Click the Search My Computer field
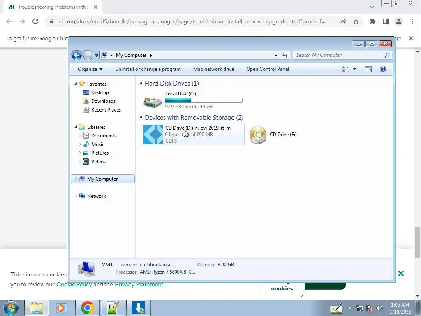Image resolution: width=421 pixels, height=316 pixels. pyautogui.click(x=342, y=55)
